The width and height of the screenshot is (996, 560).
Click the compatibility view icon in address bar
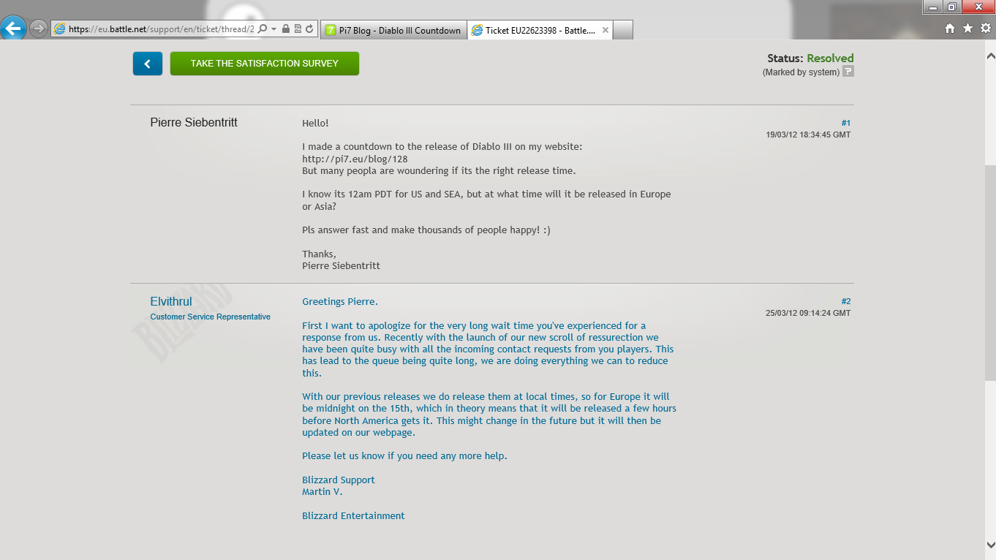(298, 29)
